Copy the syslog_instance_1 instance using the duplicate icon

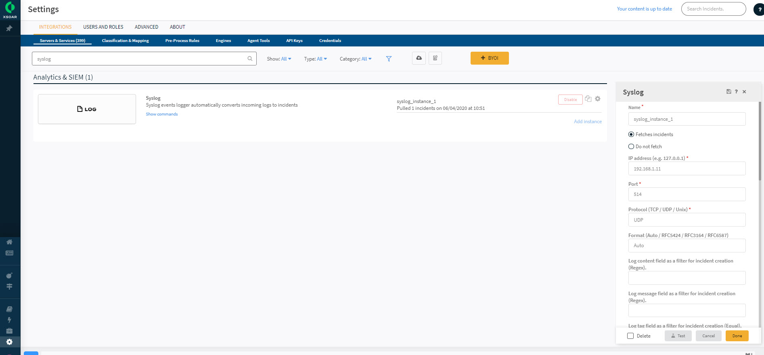coord(588,99)
